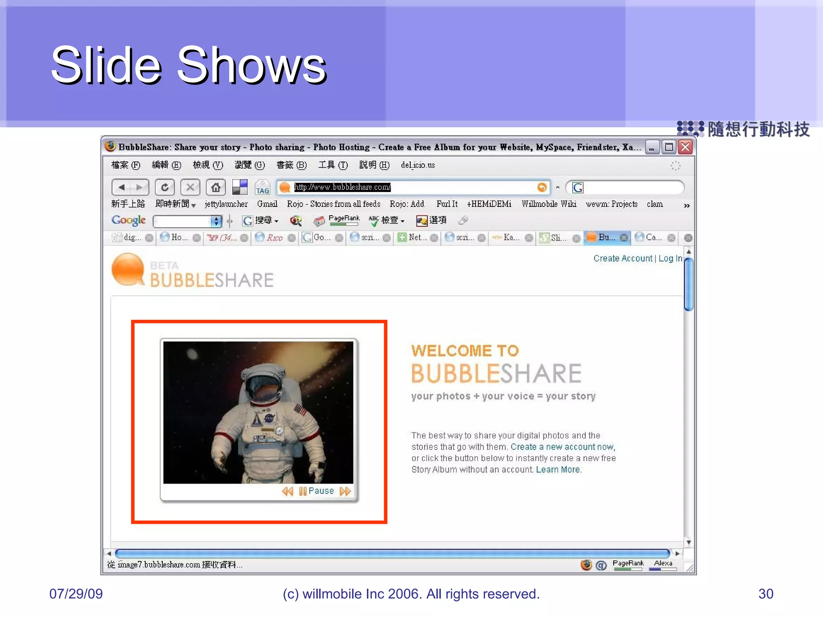
Task: Skip to previous slide with rewind arrows
Action: (287, 491)
